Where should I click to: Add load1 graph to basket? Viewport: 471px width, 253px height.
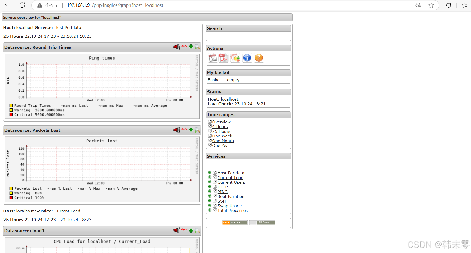coord(191,230)
